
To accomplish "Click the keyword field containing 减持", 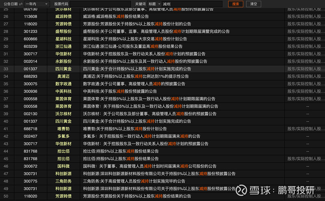I will point(192,4).
